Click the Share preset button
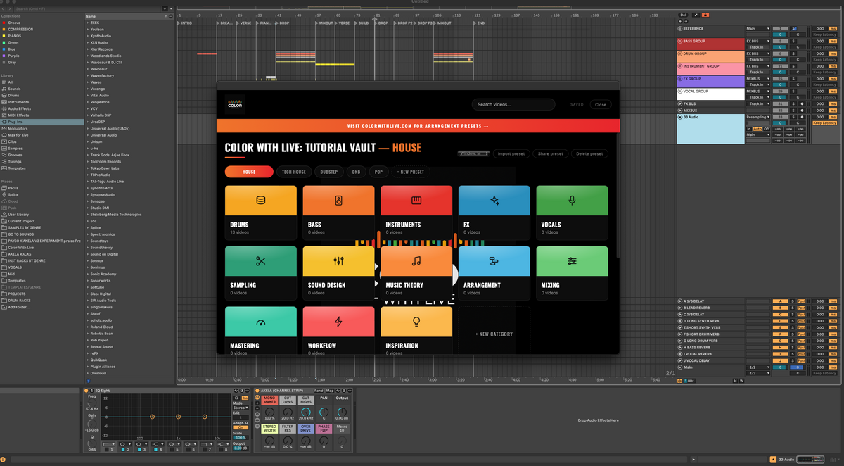This screenshot has height=466, width=844. point(551,153)
